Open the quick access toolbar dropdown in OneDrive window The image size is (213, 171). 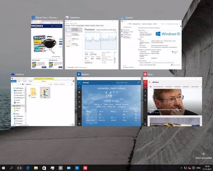pyautogui.click(x=20, y=79)
